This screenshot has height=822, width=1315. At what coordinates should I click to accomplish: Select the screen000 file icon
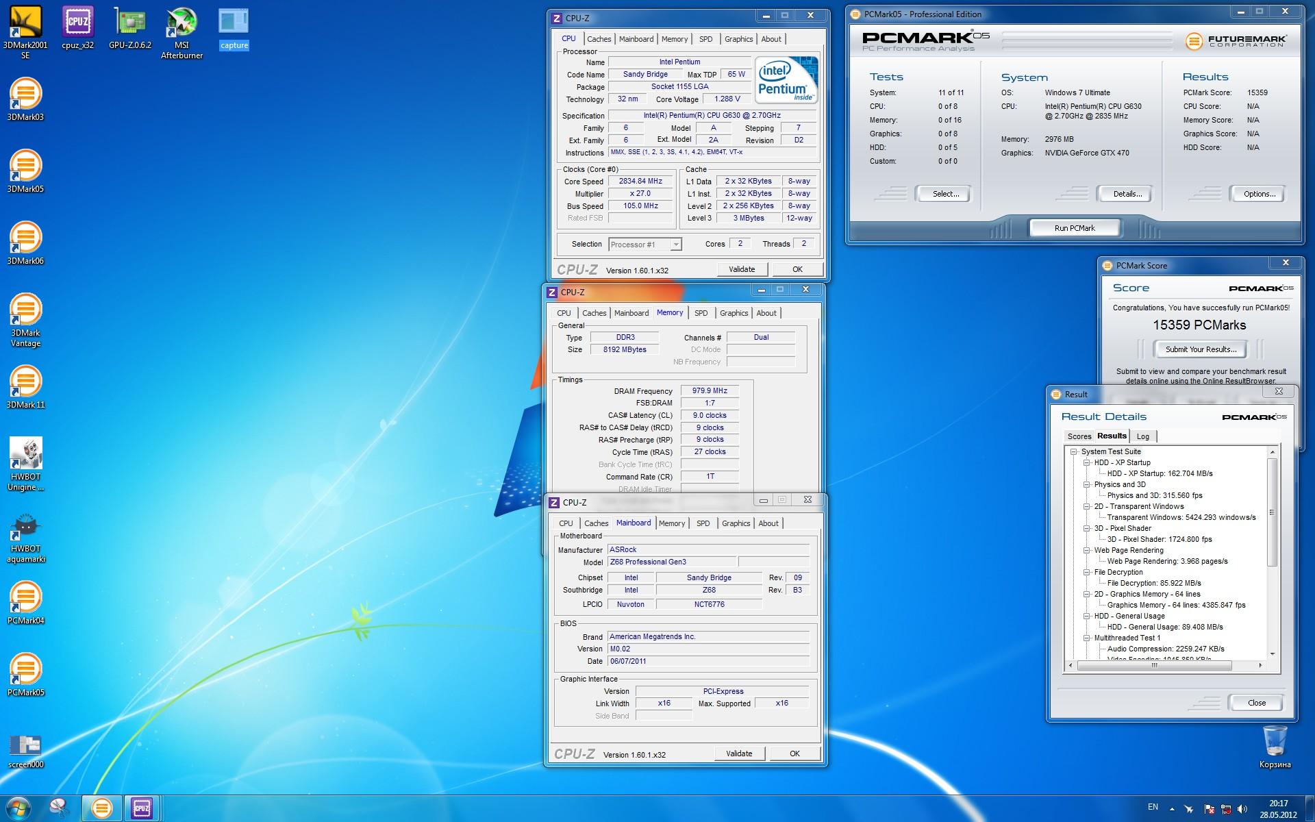pyautogui.click(x=25, y=751)
